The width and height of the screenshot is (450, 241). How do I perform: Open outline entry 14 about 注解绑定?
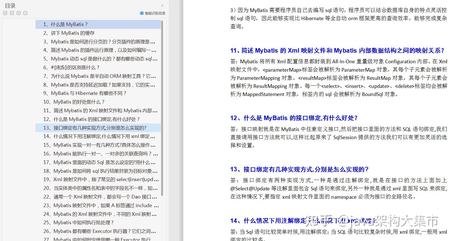point(98,136)
